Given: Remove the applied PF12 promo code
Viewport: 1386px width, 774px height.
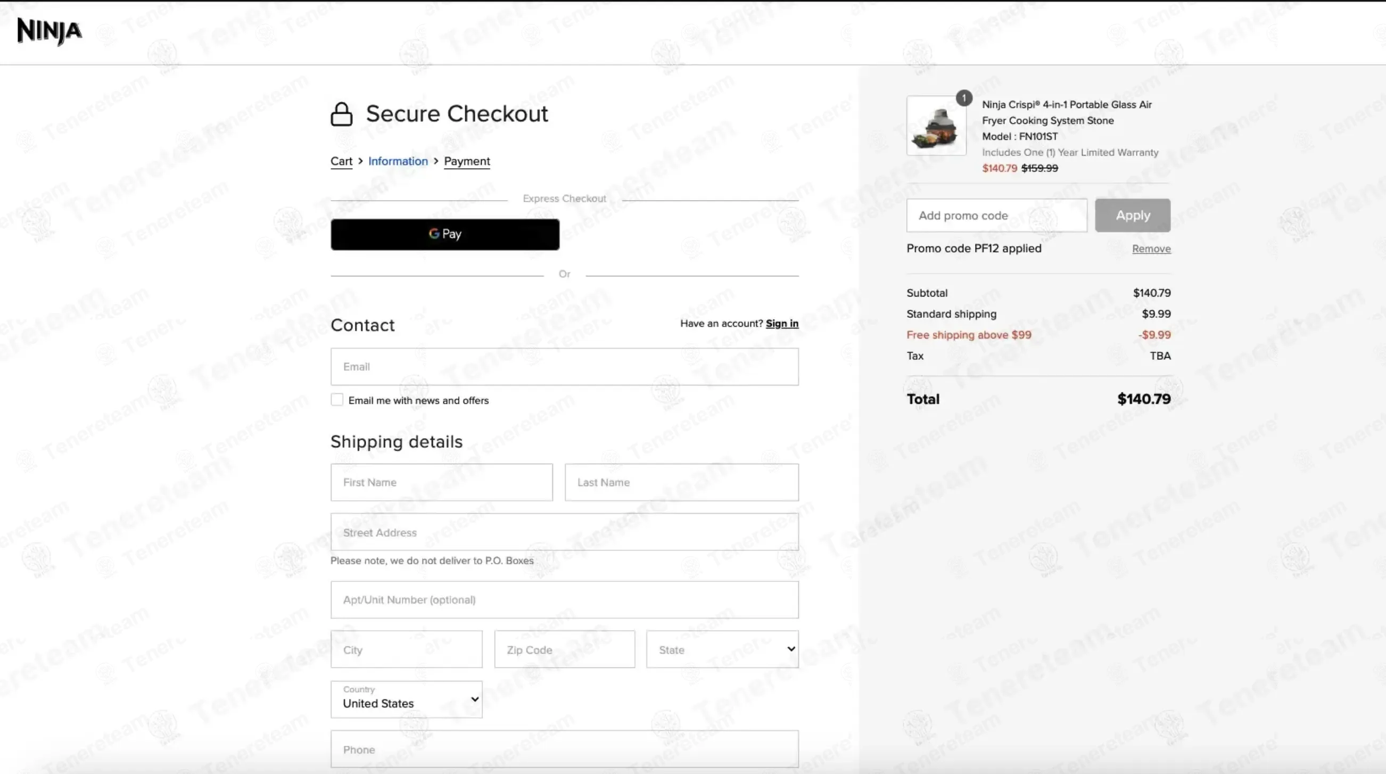Looking at the screenshot, I should click(1151, 249).
